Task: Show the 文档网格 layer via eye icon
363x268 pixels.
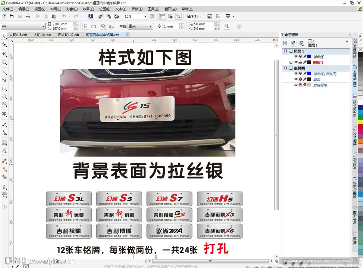Action: (x=296, y=85)
